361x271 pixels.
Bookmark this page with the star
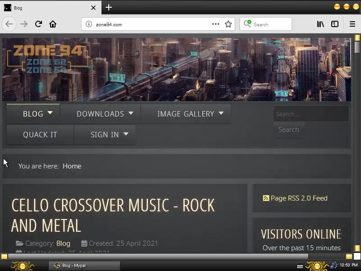click(228, 24)
